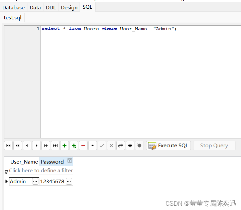Click the Stop Query button
The height and width of the screenshot is (210, 241).
[214, 146]
